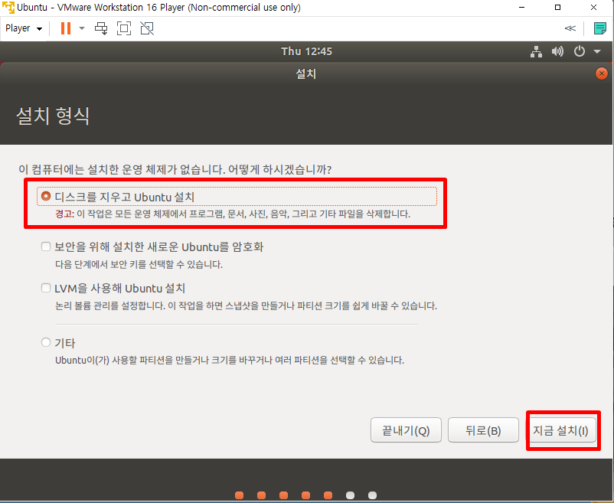Image resolution: width=614 pixels, height=503 pixels.
Task: Click the 끝내기(Q) button
Action: point(406,430)
